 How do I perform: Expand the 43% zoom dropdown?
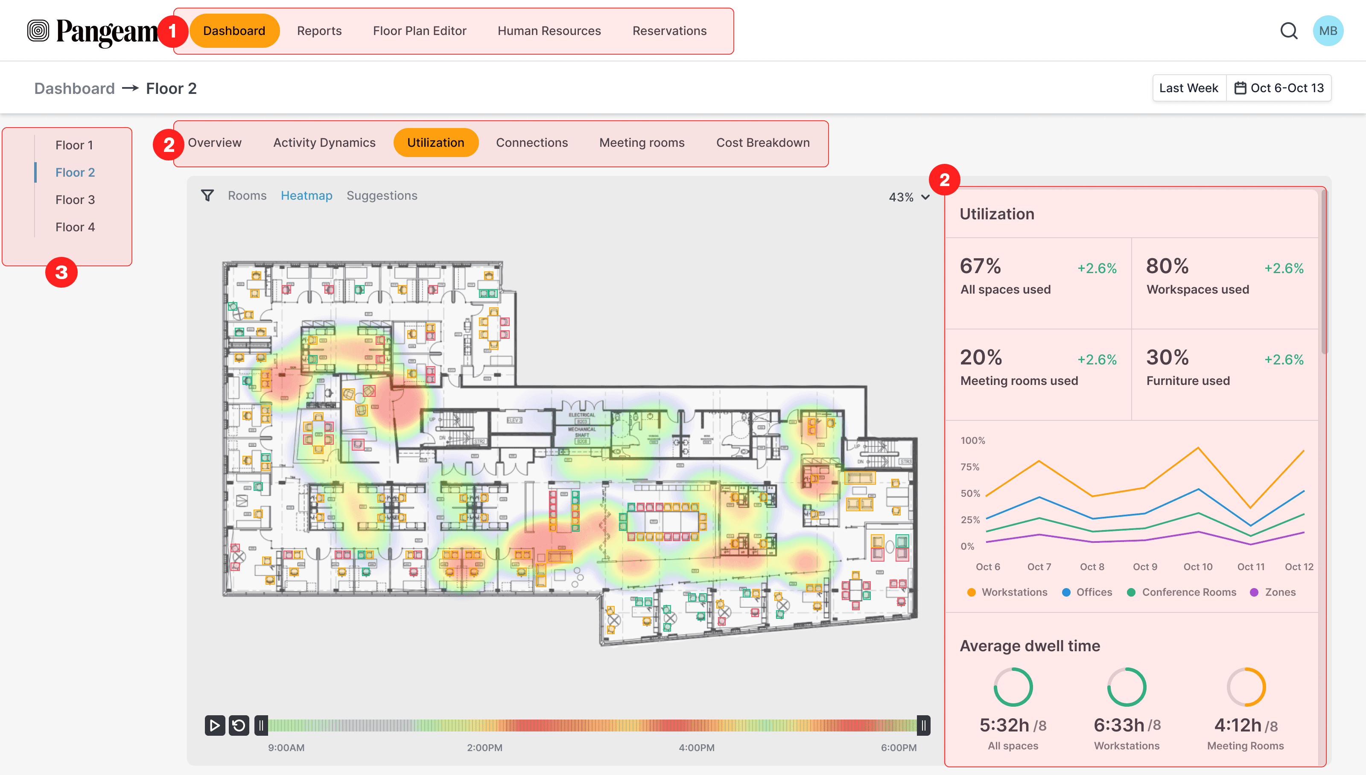(909, 197)
